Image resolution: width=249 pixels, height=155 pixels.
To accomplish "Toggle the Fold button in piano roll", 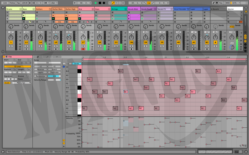I will point(67,63).
